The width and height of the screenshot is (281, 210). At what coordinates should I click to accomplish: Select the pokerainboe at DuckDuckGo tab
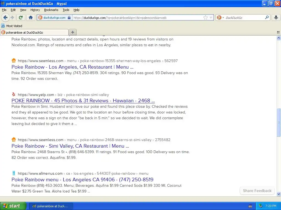[34, 32]
